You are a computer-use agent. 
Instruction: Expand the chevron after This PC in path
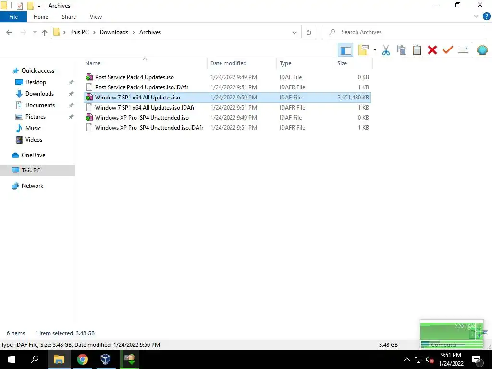point(94,32)
